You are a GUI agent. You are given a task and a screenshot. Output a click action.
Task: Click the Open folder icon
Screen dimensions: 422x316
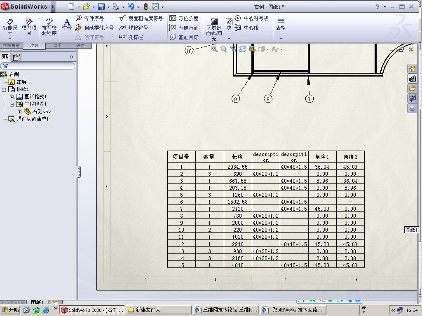pyautogui.click(x=86, y=7)
